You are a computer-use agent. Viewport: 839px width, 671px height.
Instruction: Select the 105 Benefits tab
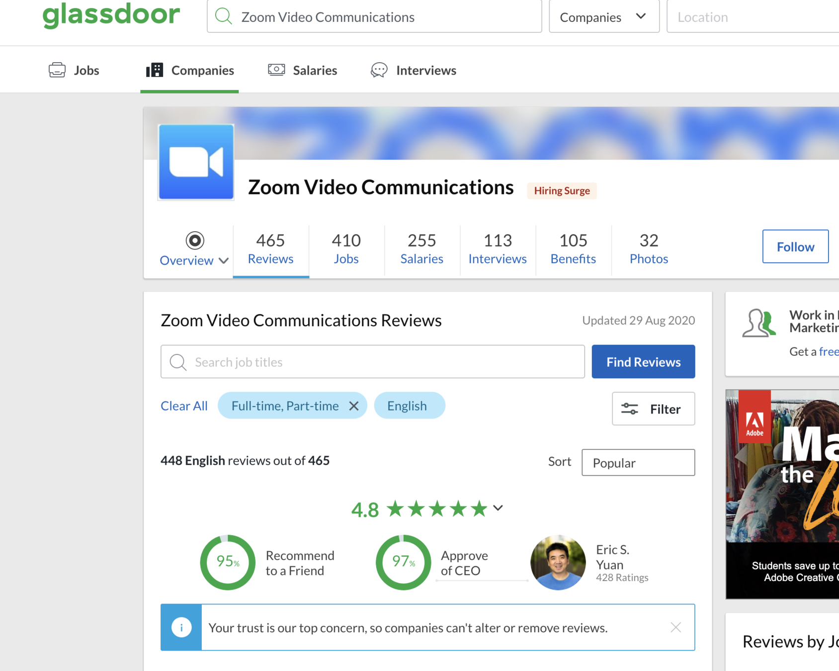click(573, 249)
